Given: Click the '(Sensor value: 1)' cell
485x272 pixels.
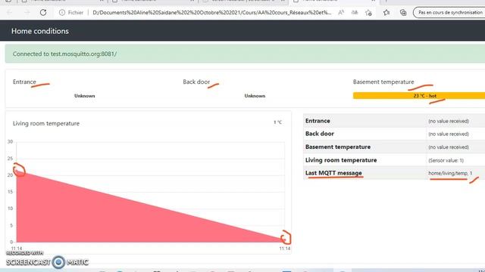Looking at the screenshot, I should pyautogui.click(x=446, y=160).
